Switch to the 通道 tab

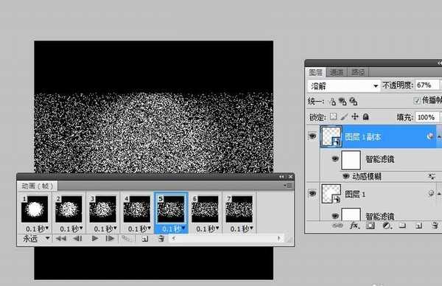(337, 72)
